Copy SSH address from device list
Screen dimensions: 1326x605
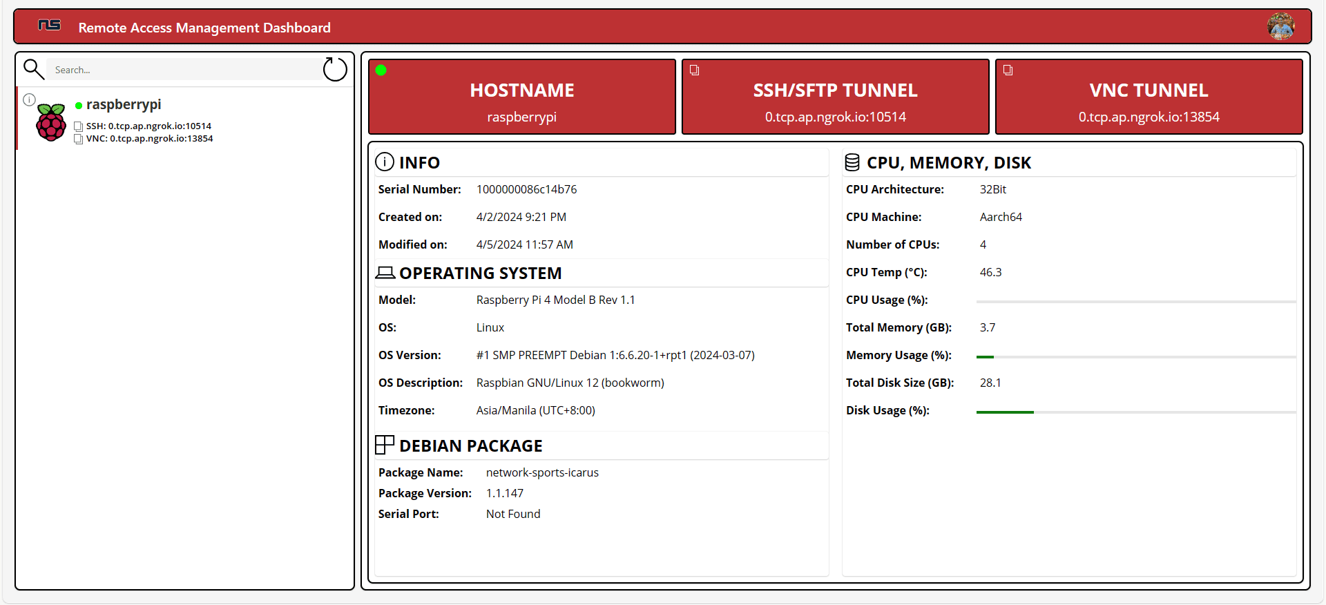(x=79, y=126)
